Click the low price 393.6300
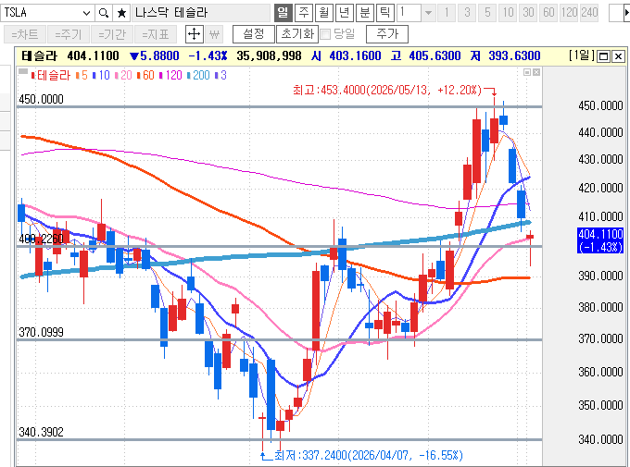Screen dimensions: 630x467 (514, 55)
